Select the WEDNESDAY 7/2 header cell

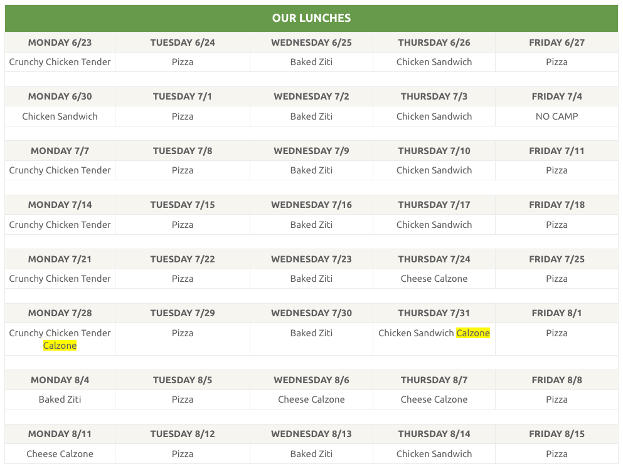[311, 96]
